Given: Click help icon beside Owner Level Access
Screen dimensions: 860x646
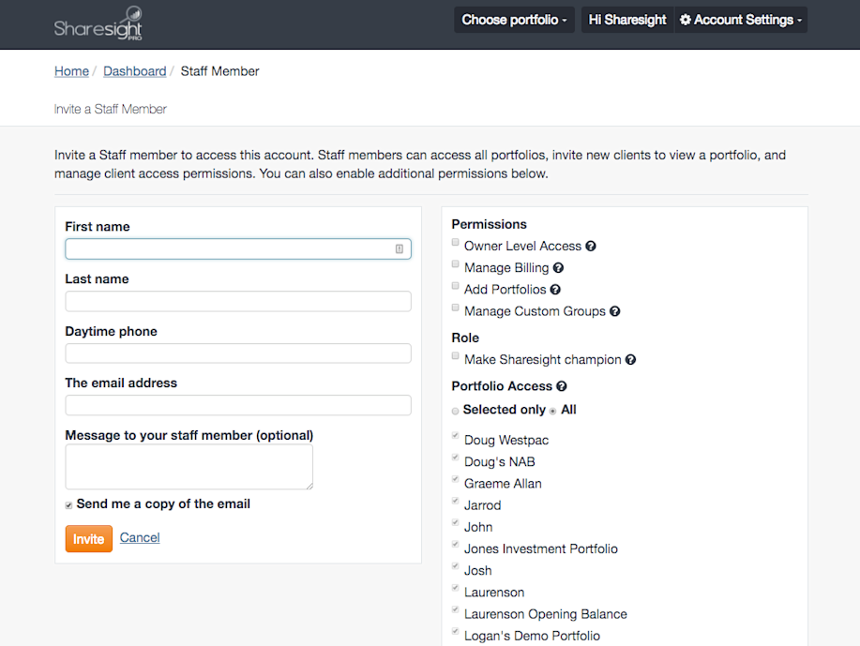Looking at the screenshot, I should (591, 247).
